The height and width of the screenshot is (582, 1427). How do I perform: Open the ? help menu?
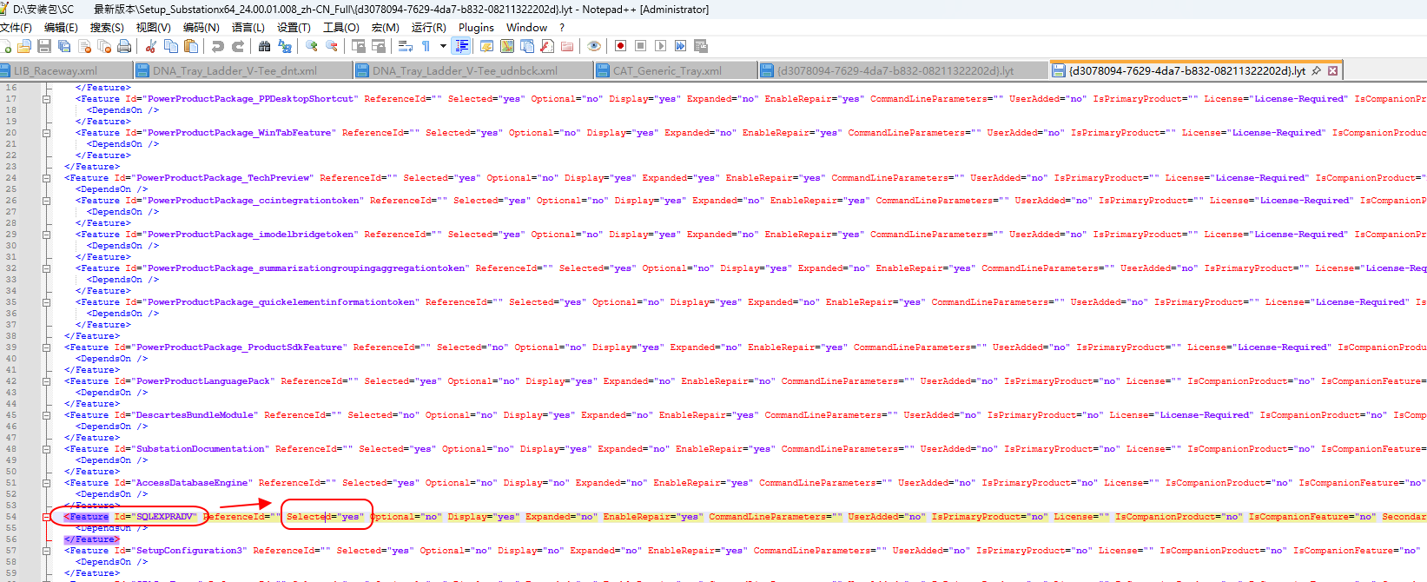562,28
